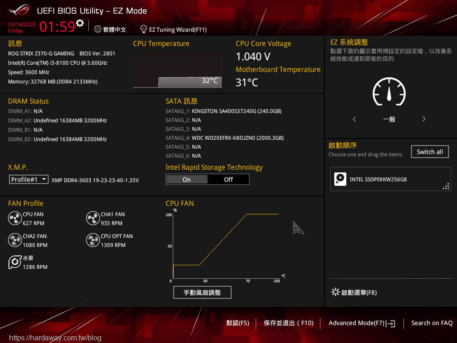This screenshot has height=343, width=457.
Task: Select the CPU FAN icon
Action: coord(15,218)
